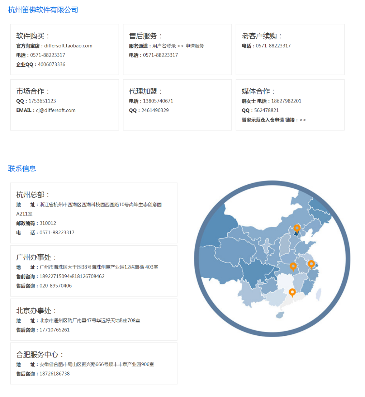The image size is (365, 397).
Task: Click the Hefei map pin marker
Action: [x=293, y=266]
